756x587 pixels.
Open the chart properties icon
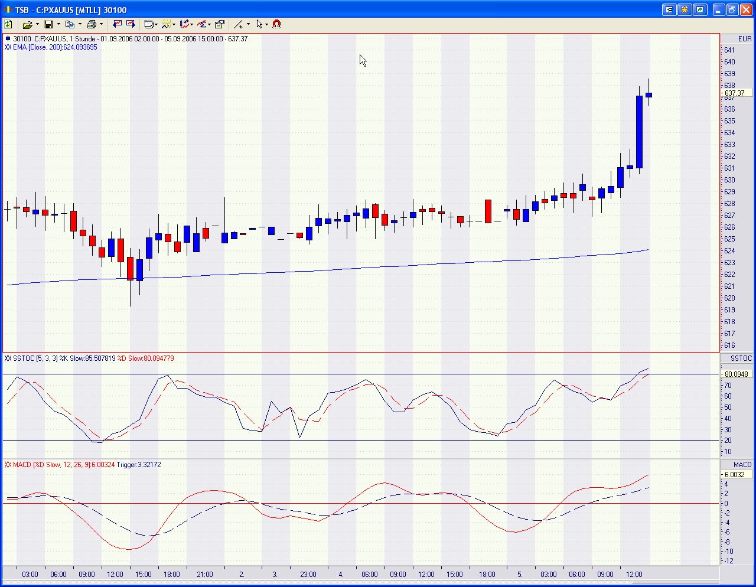pyautogui.click(x=219, y=24)
